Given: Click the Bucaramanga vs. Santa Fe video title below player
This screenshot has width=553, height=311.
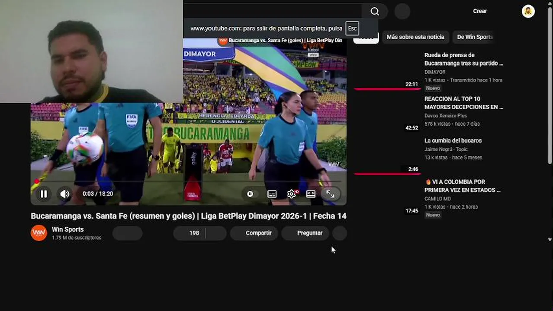Looking at the screenshot, I should 189,216.
